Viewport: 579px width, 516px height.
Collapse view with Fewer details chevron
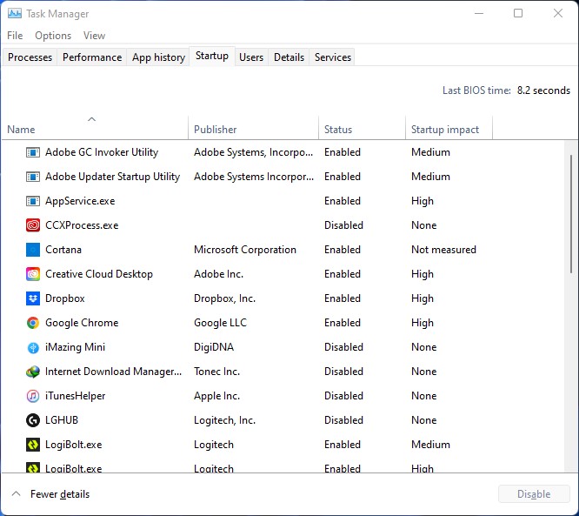pyautogui.click(x=16, y=493)
